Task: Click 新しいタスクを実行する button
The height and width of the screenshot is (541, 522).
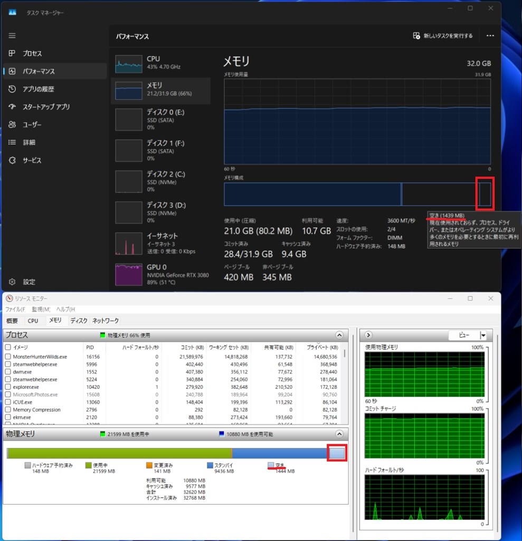Action: 443,36
